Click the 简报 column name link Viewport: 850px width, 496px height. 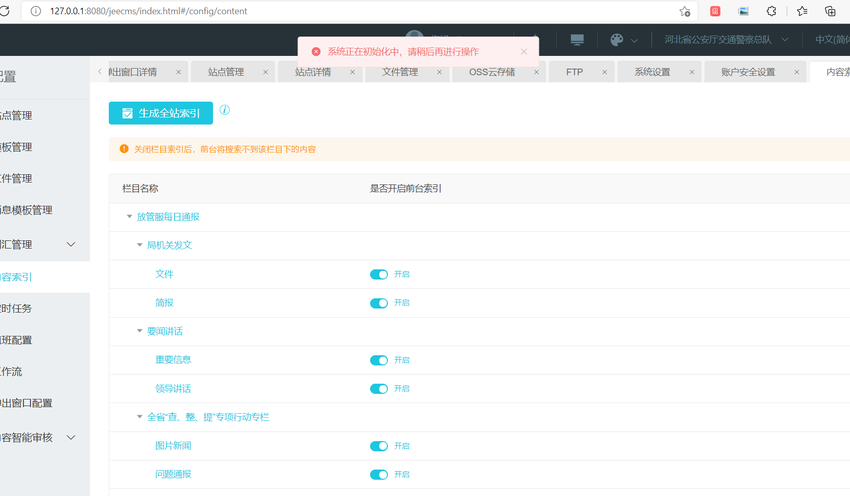(x=164, y=303)
